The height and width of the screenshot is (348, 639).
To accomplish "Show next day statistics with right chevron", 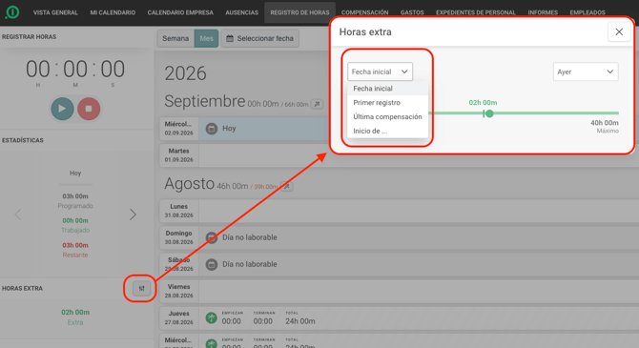I will (x=133, y=215).
